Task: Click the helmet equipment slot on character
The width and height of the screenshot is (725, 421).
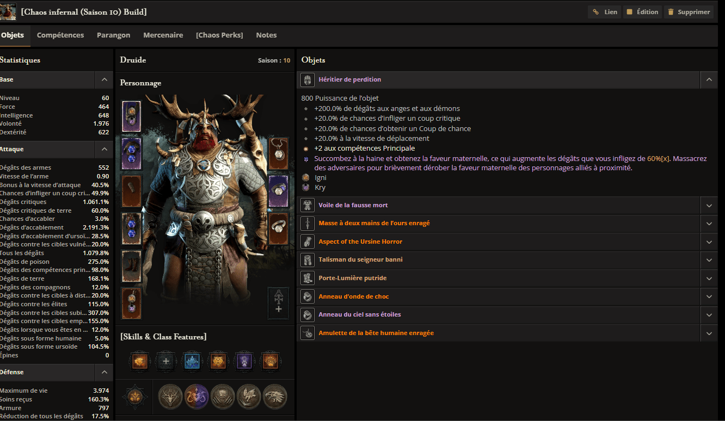Action: [x=131, y=116]
